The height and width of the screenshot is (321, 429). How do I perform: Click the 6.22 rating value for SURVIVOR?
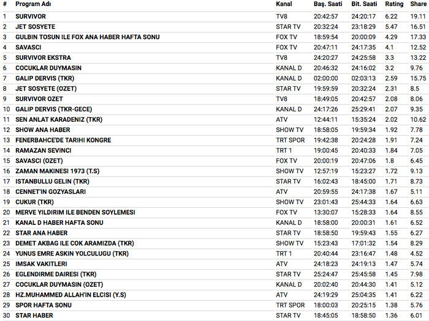pos(391,17)
